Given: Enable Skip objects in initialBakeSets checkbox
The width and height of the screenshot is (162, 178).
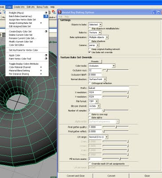Looking at the screenshot, I should 89,28.
